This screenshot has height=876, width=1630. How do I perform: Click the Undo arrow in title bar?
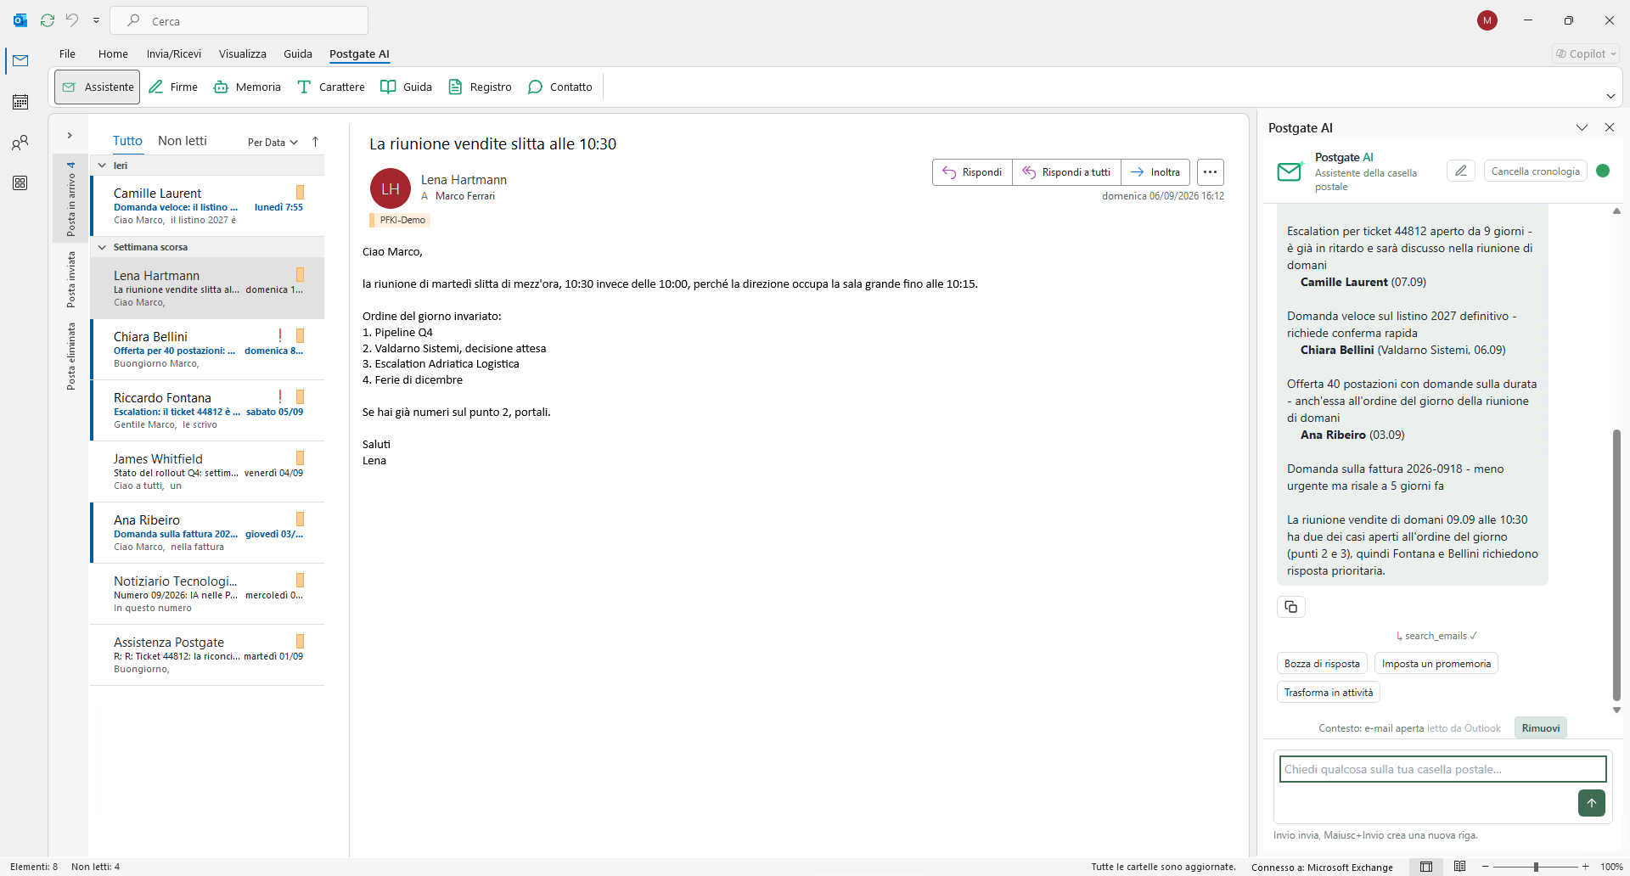(72, 20)
